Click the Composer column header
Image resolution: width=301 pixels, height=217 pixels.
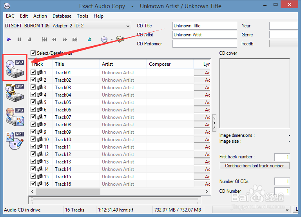pos(170,64)
